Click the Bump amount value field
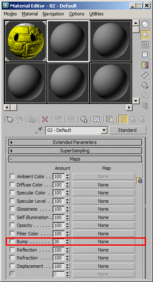Viewport: 153px width, 282px height. (x=59, y=242)
